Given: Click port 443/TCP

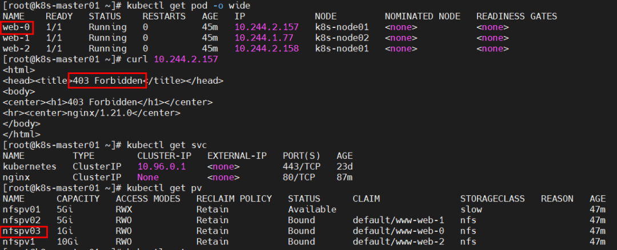Looking at the screenshot, I should coord(302,166).
